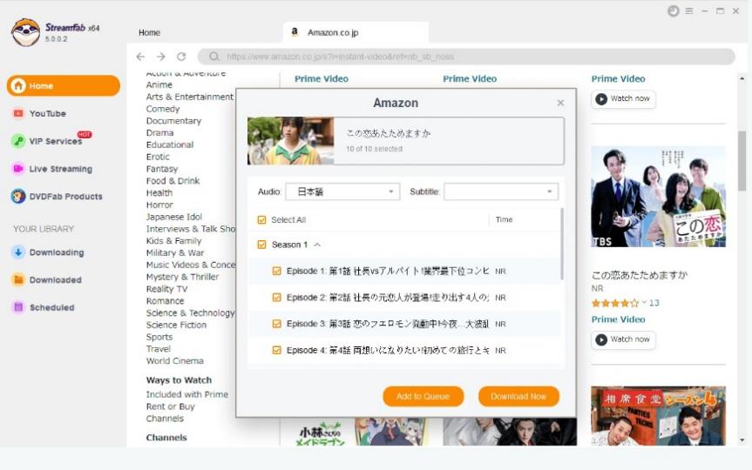
Task: Toggle the Season 1 checkbox
Action: pyautogui.click(x=262, y=245)
